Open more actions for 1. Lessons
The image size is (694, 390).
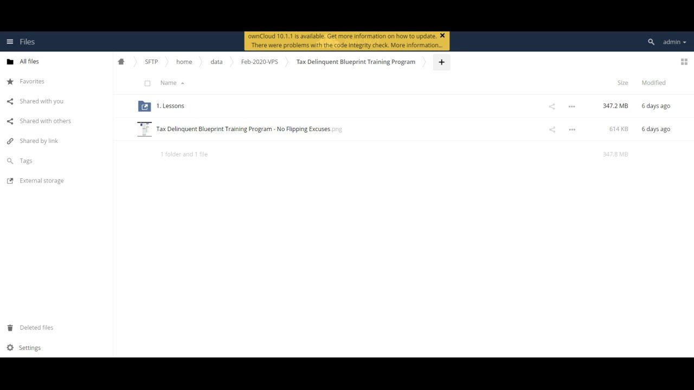(571, 106)
